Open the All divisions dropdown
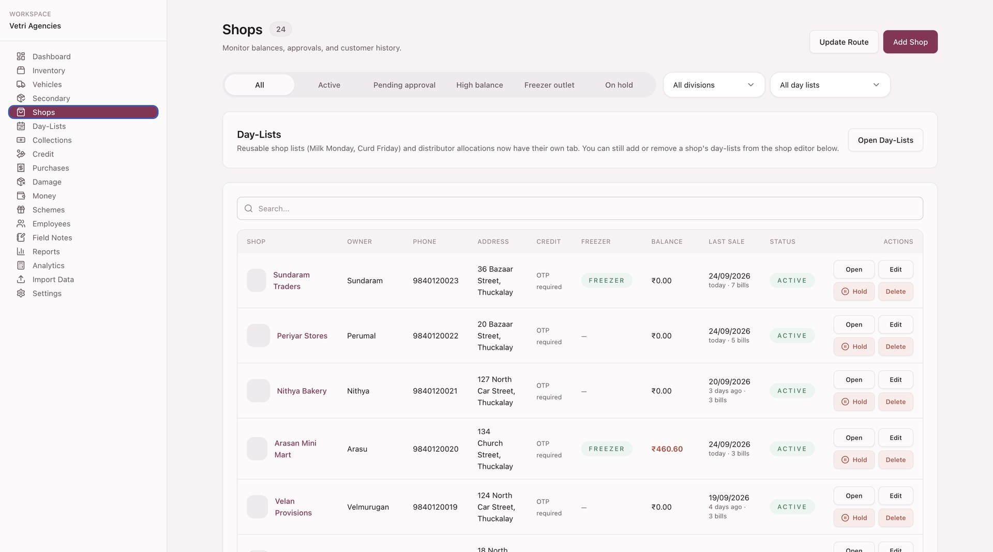 tap(714, 85)
